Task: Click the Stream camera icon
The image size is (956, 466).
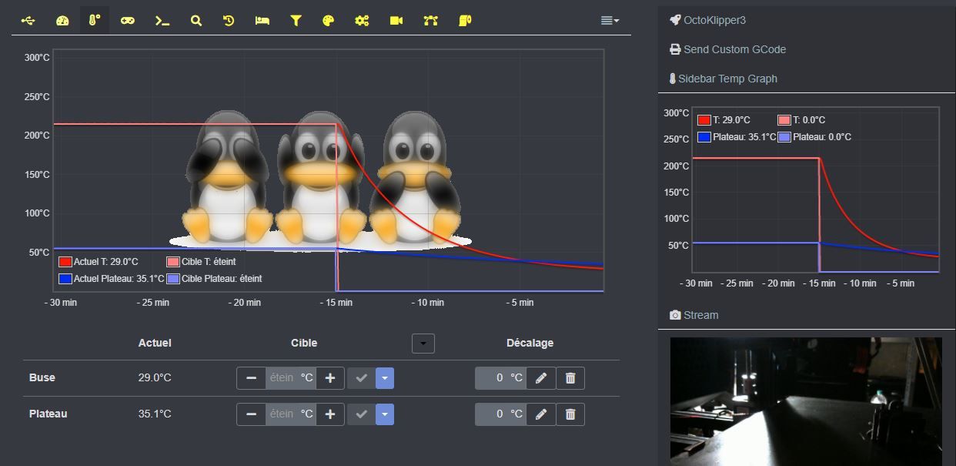Action: 675,315
